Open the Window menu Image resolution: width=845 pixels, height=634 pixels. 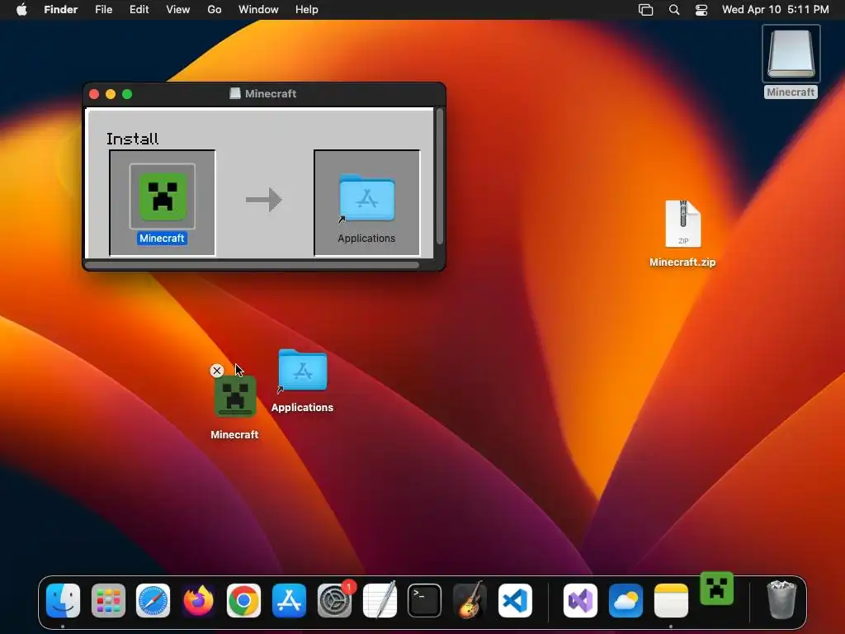[258, 10]
